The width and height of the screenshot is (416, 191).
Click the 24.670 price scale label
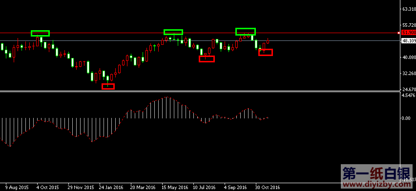[409, 89]
